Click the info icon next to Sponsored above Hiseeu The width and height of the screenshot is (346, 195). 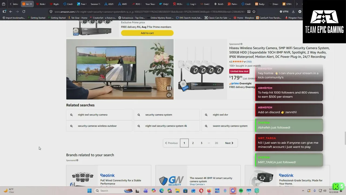pos(241,44)
